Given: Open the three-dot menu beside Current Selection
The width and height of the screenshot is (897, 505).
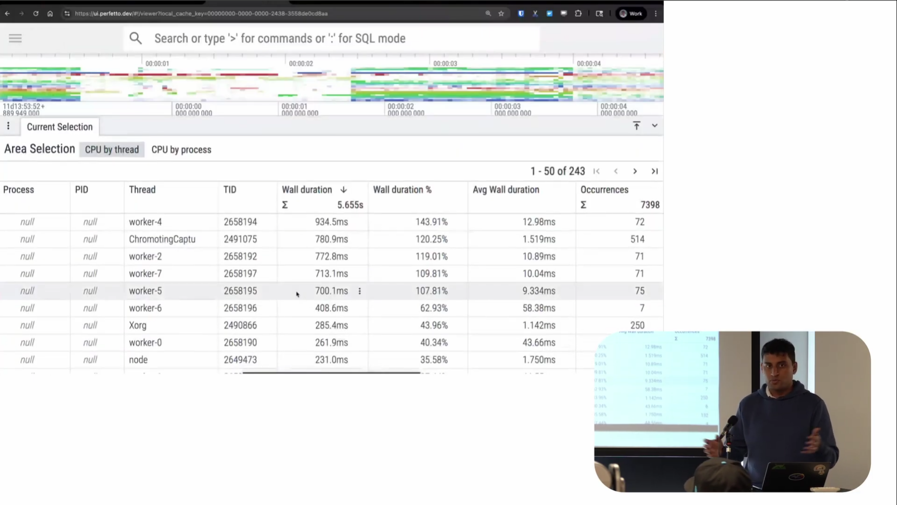Looking at the screenshot, I should click(8, 126).
